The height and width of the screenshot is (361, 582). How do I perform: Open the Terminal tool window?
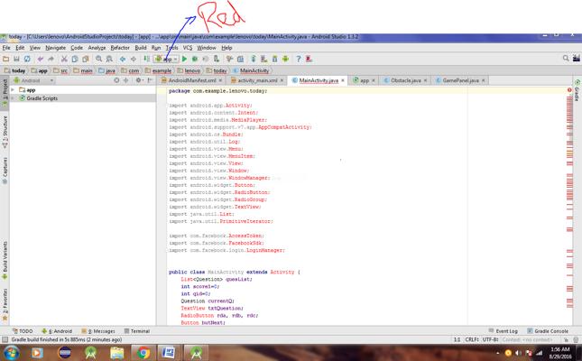pos(137,331)
